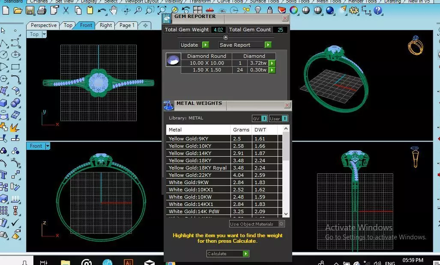Screen dimensions: 440x265
Task: Click the Total Gem Weight value 4.02
Action: pos(219,30)
